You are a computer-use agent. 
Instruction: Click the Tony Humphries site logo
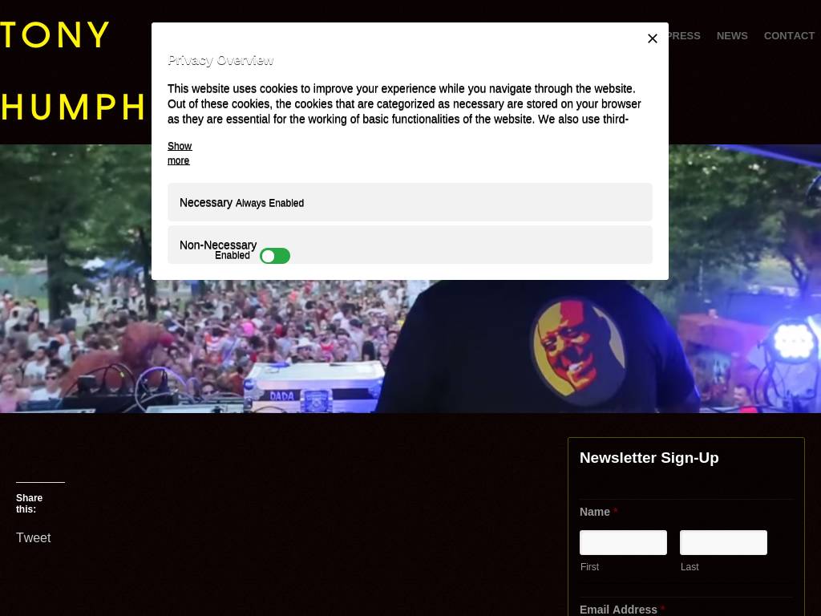(73, 71)
